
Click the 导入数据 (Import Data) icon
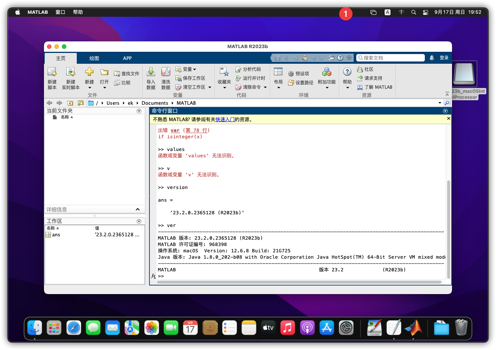[151, 72]
